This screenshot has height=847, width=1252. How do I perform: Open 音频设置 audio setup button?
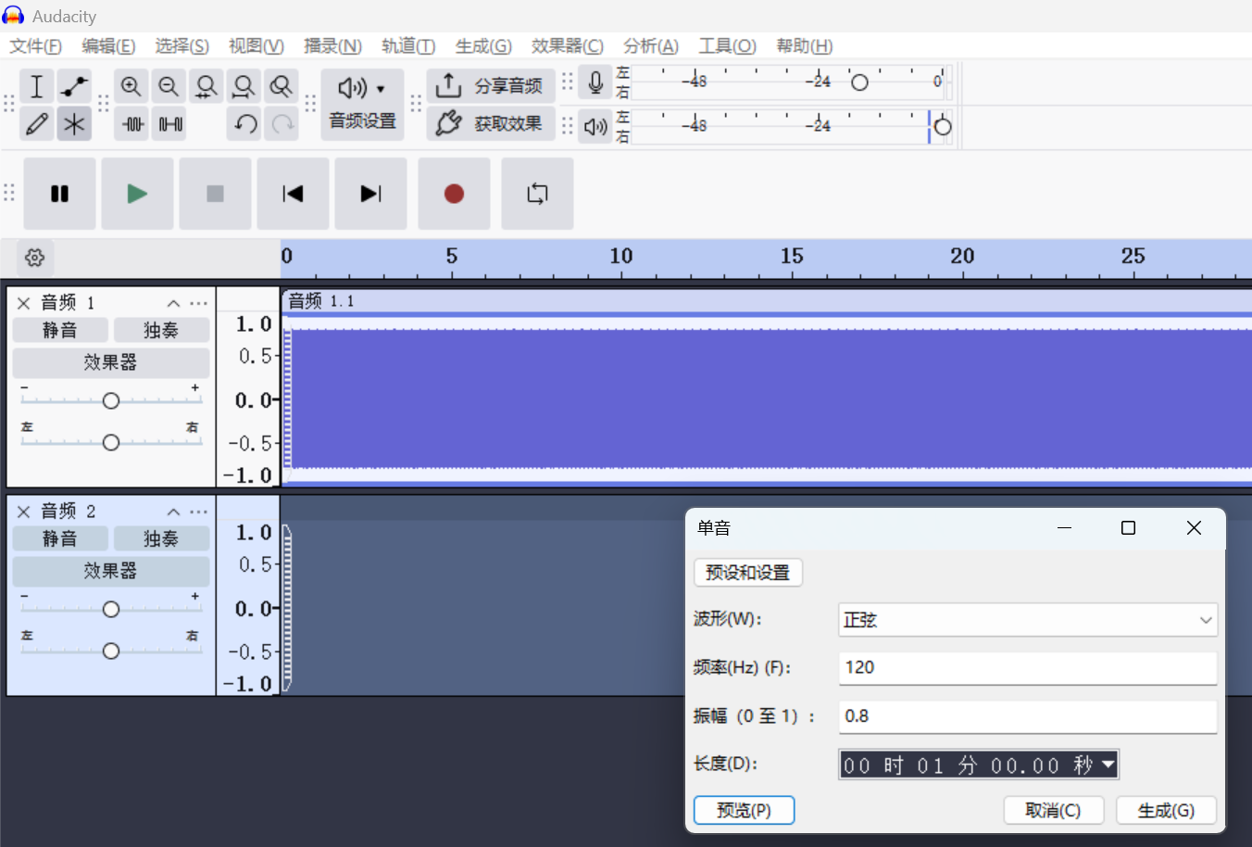(362, 104)
